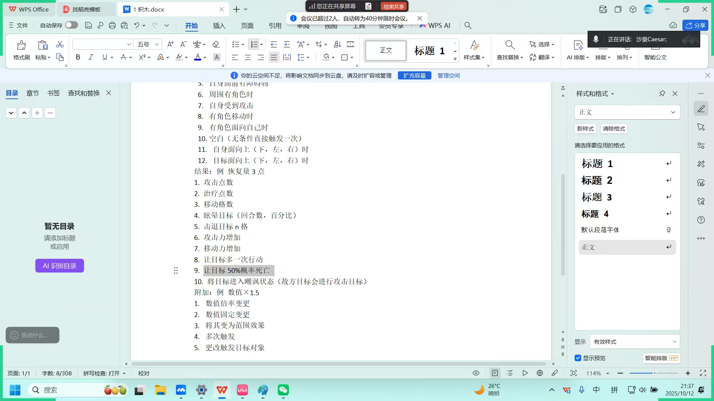Click the clear formatting eraser icon

coord(216,45)
